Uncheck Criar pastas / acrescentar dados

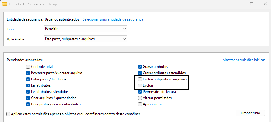click(x=28, y=104)
